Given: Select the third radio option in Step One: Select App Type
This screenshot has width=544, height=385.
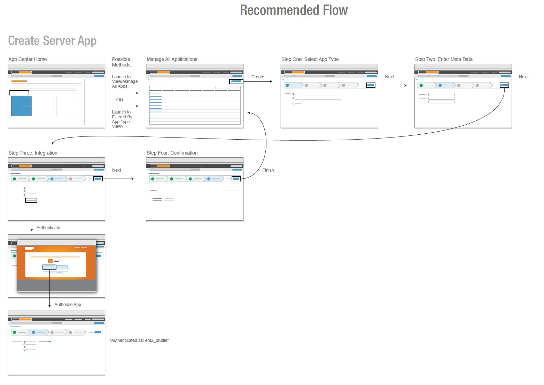Looking at the screenshot, I should point(293,103).
